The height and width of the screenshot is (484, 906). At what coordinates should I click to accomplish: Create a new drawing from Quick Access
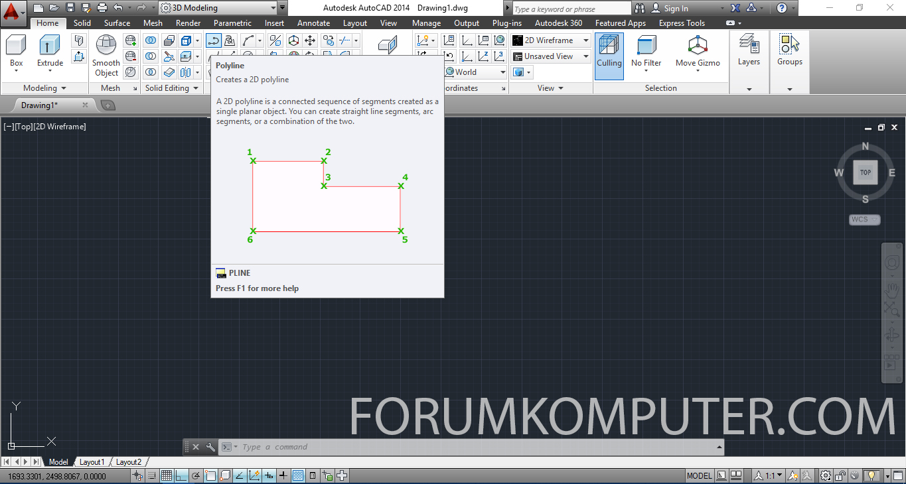38,8
